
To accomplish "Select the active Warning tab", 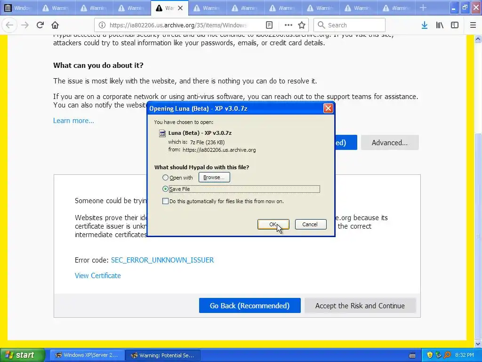I will click(x=166, y=8).
